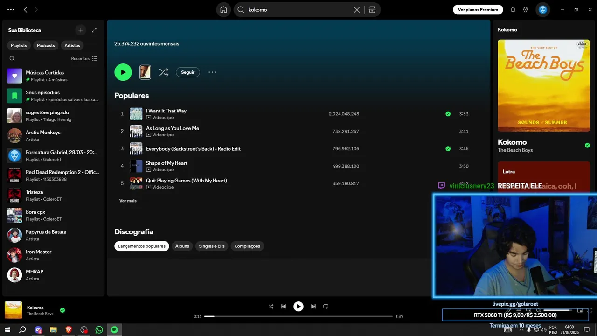Go to the Spotify Home screen
This screenshot has height=336, width=597.
point(223,9)
